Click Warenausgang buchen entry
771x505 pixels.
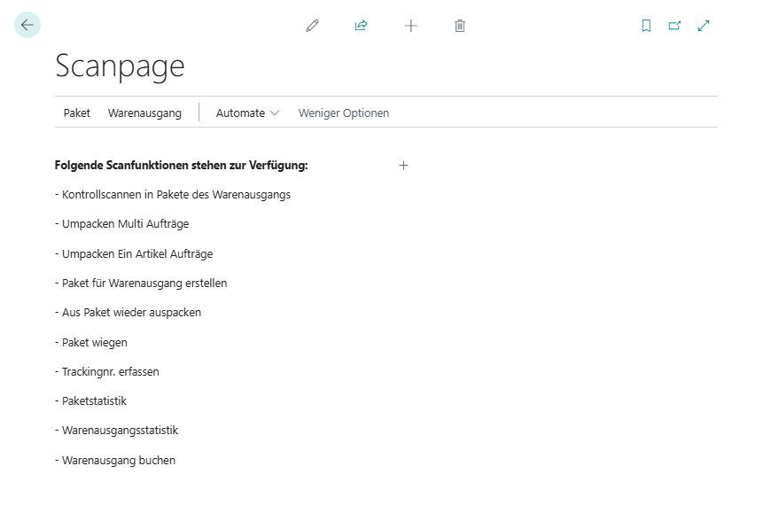pos(118,460)
